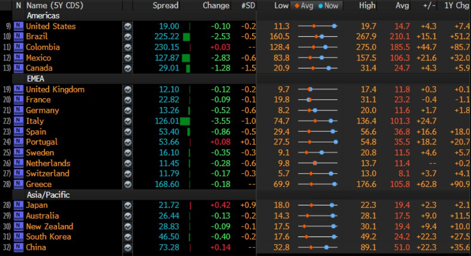This screenshot has height=256, width=471.
Task: Click China spread value 73.28
Action: coord(169,247)
